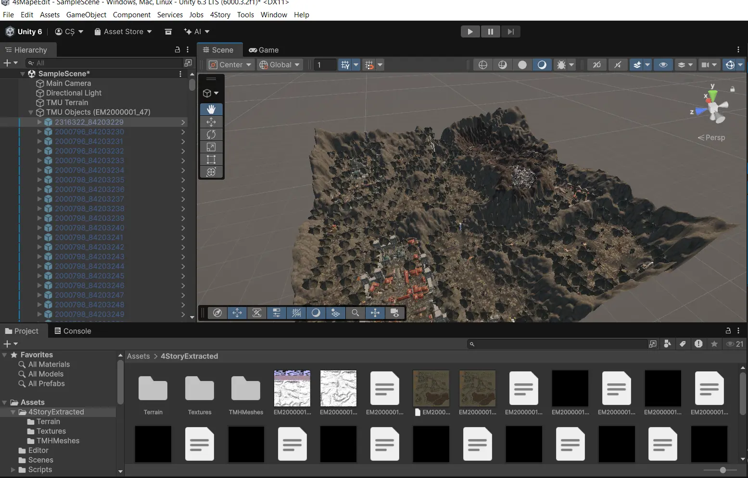The image size is (748, 478).
Task: Open Gizmos dropdown arrow in Scene toolbar
Action: 740,65
